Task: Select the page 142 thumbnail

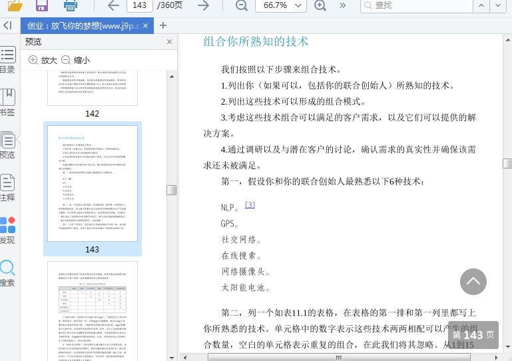Action: [93, 88]
